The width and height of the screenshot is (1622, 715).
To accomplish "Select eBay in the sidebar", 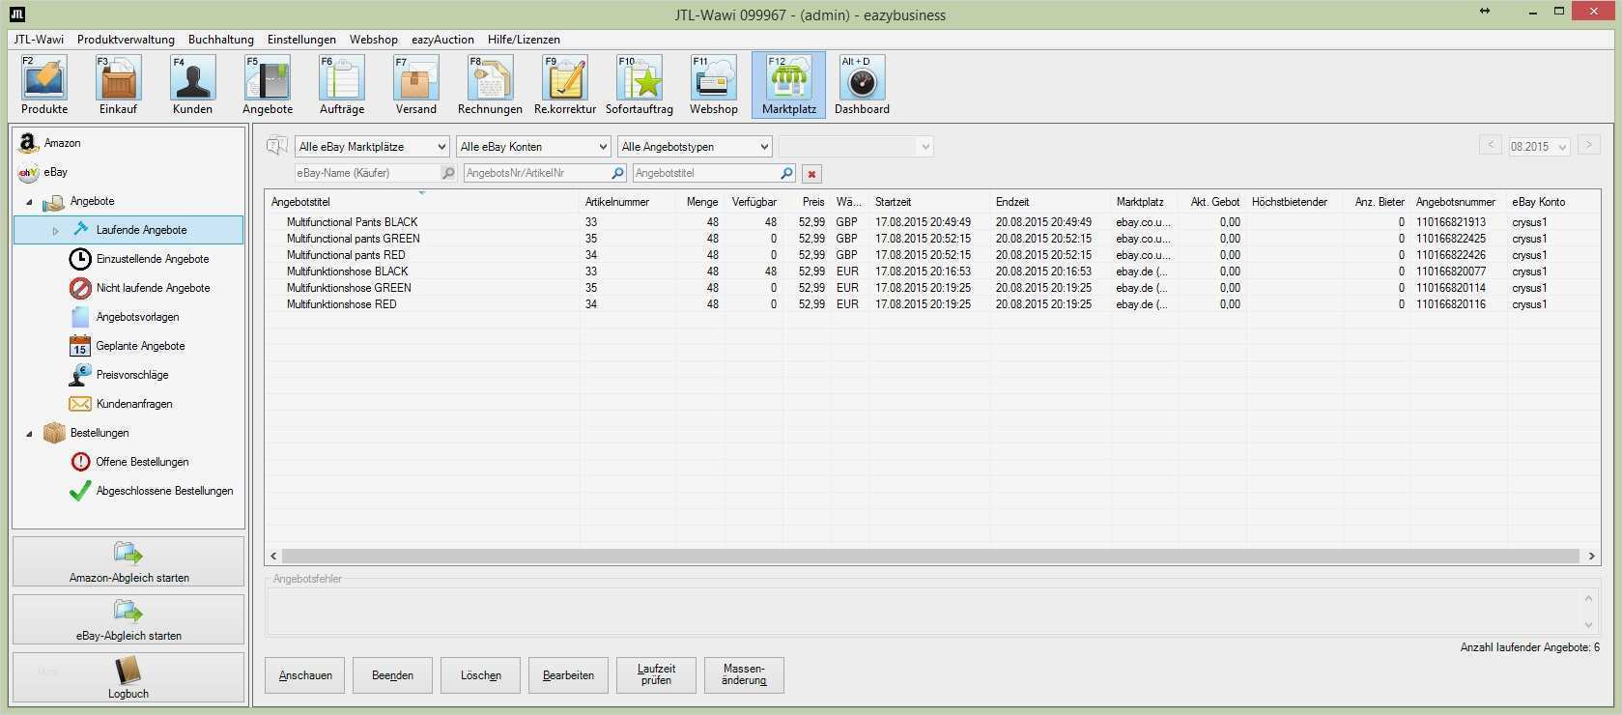I will [x=55, y=172].
